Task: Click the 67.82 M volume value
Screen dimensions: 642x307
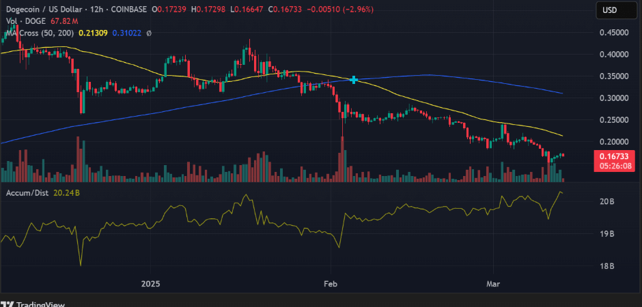Action: 64,21
